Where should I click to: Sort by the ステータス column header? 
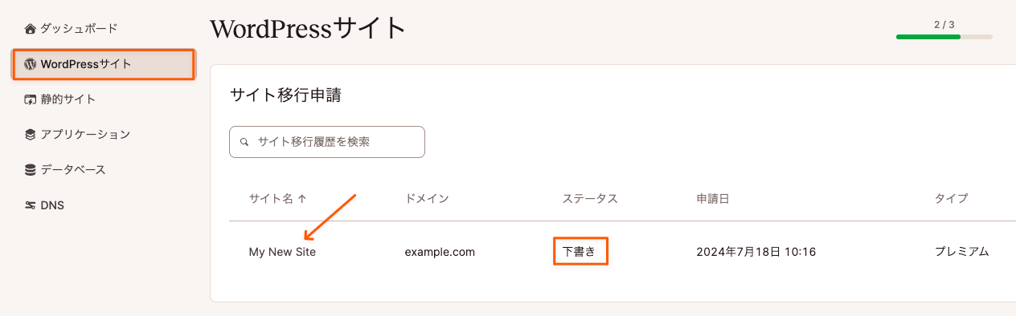pyautogui.click(x=590, y=198)
